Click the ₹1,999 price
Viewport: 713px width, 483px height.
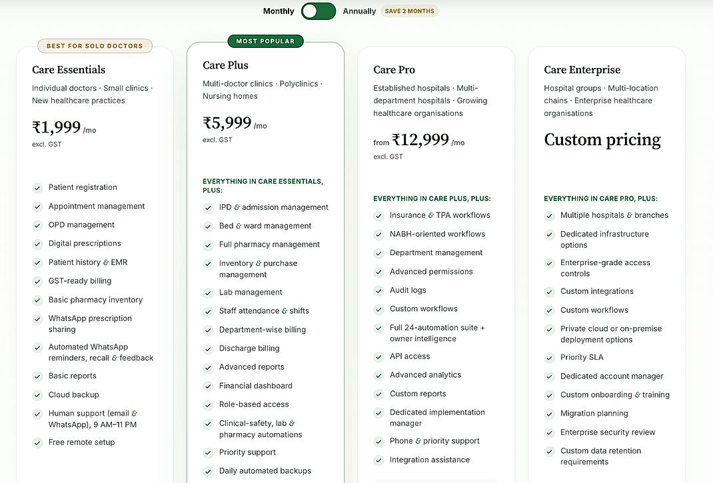coord(57,127)
